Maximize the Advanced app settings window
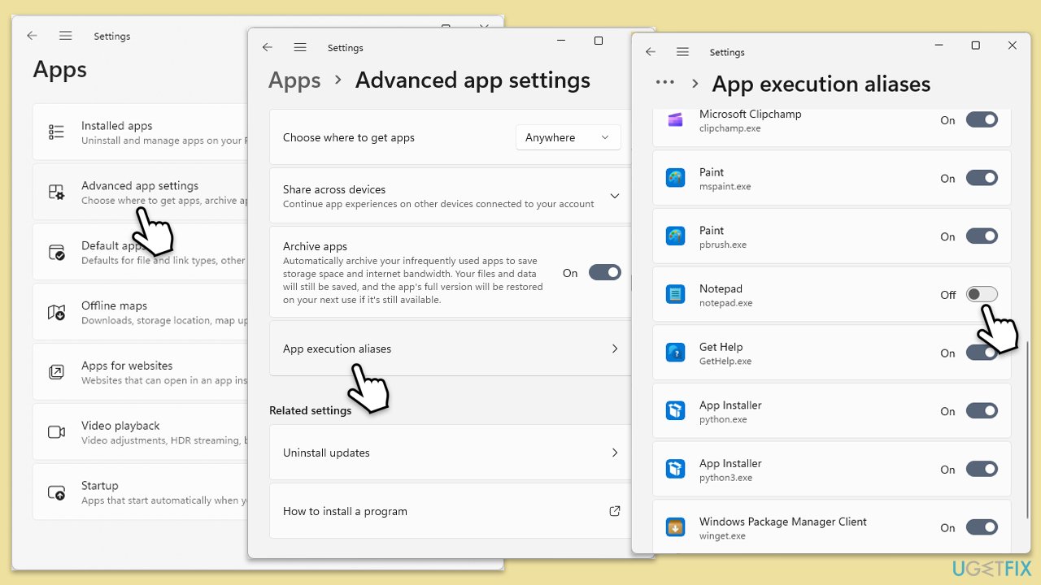 click(x=599, y=41)
